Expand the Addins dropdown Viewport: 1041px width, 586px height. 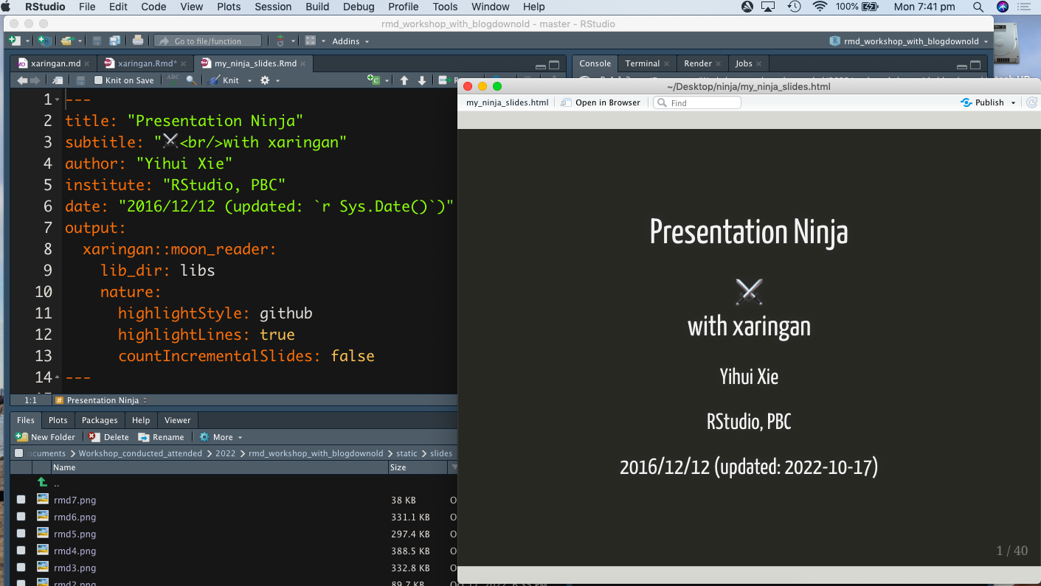(350, 41)
